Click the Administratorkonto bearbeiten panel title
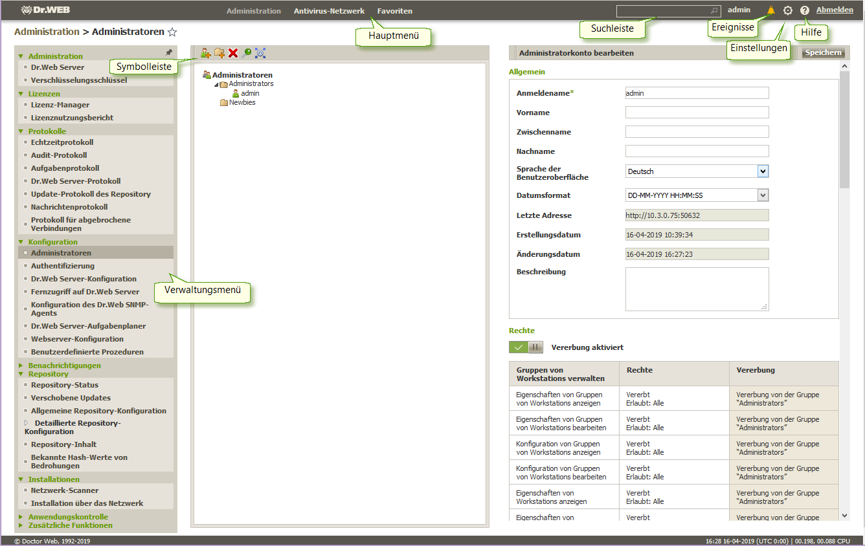This screenshot has height=546, width=865. (576, 53)
